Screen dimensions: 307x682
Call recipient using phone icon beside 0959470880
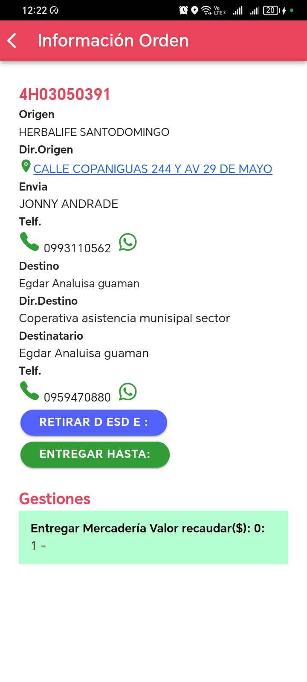29,391
